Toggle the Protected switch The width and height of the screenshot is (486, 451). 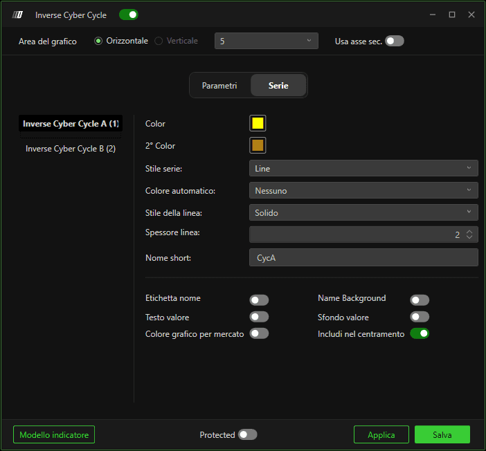[x=247, y=434]
